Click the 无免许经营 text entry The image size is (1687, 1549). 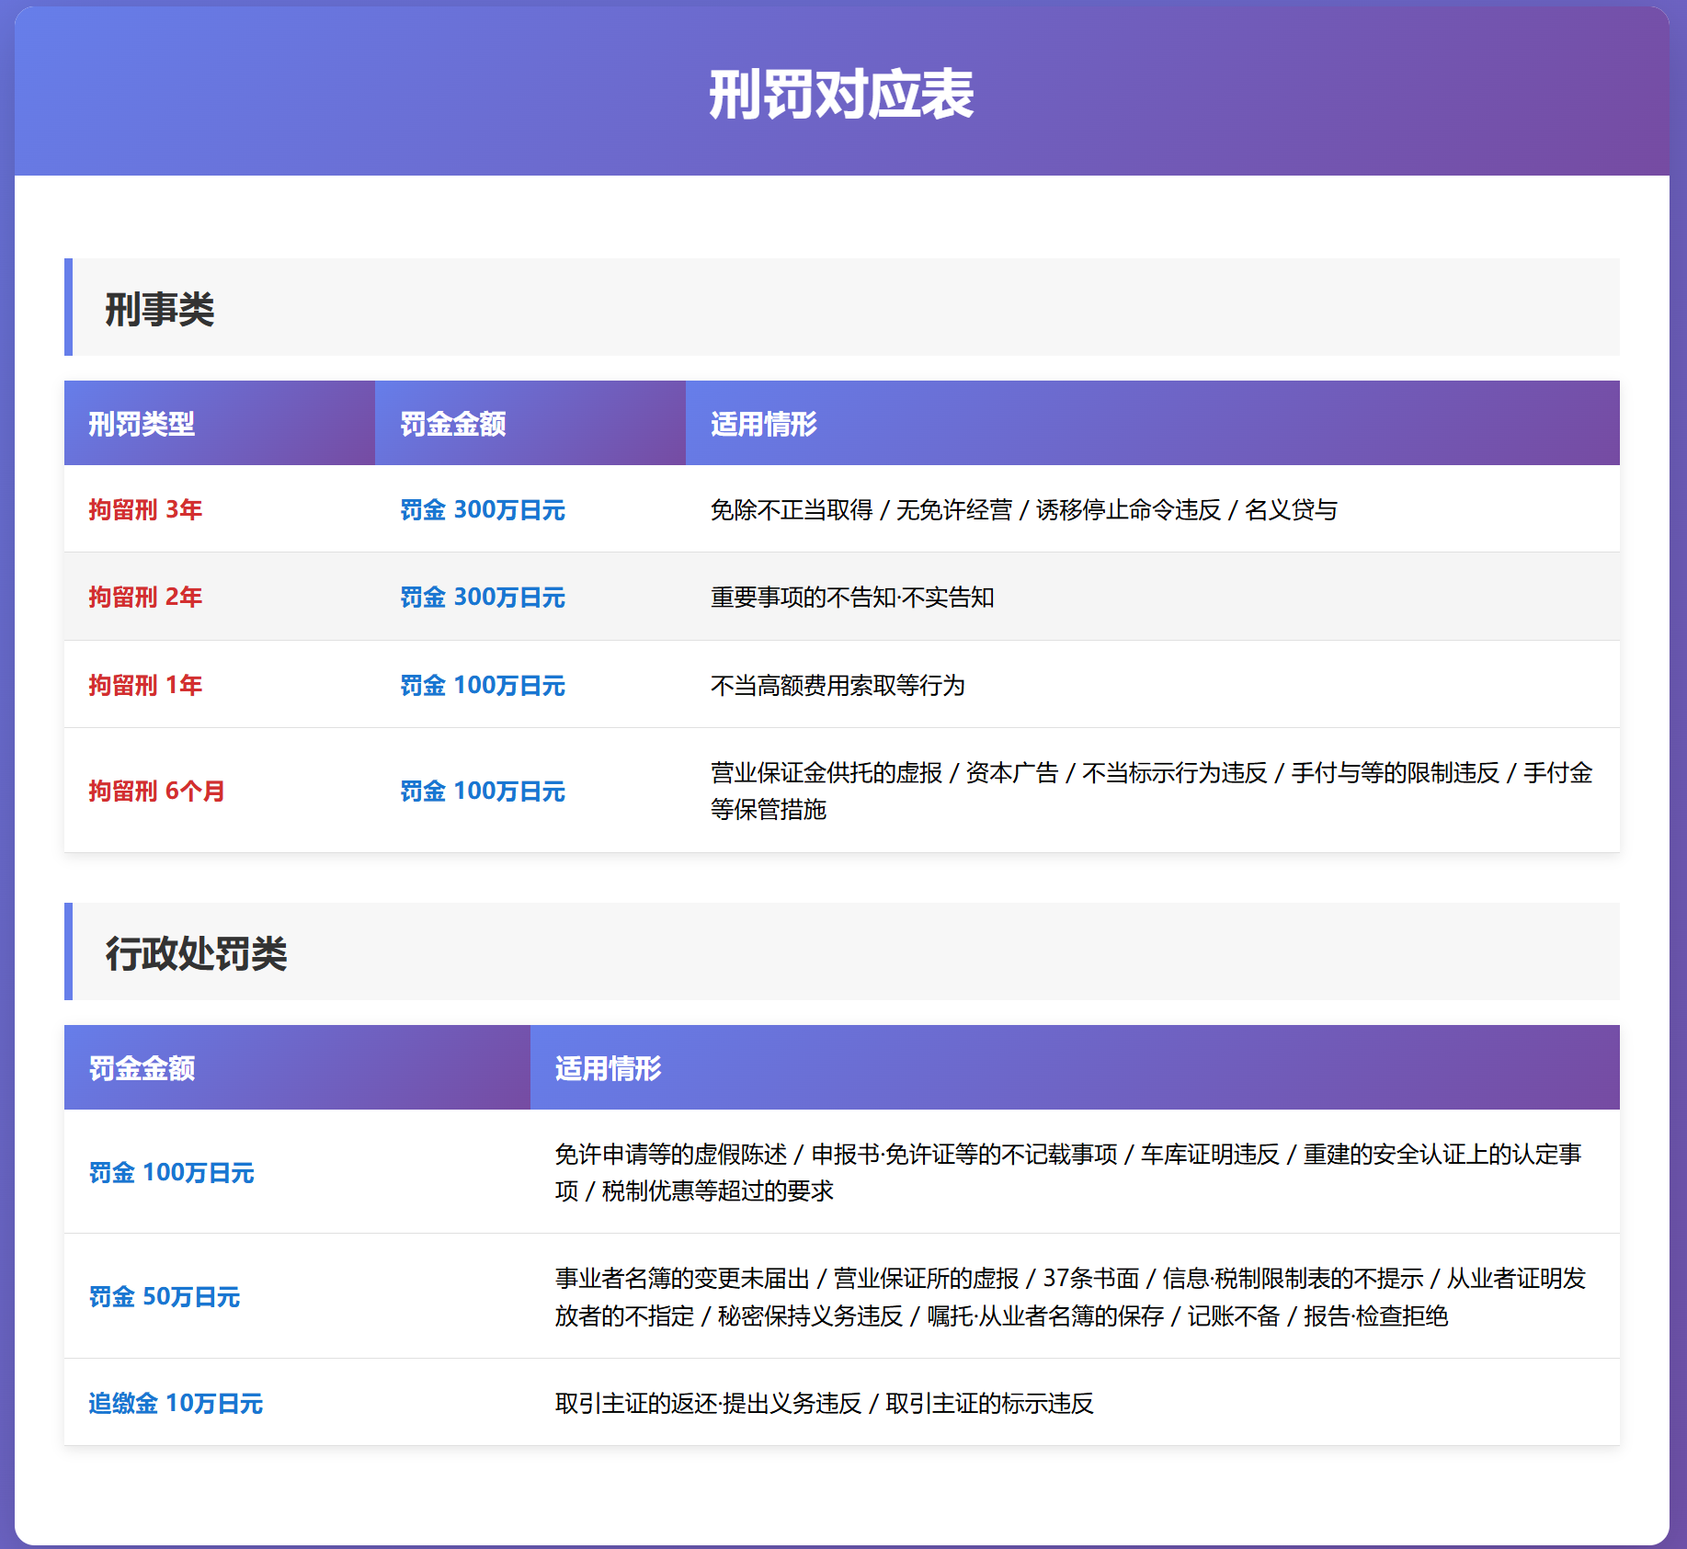(956, 510)
